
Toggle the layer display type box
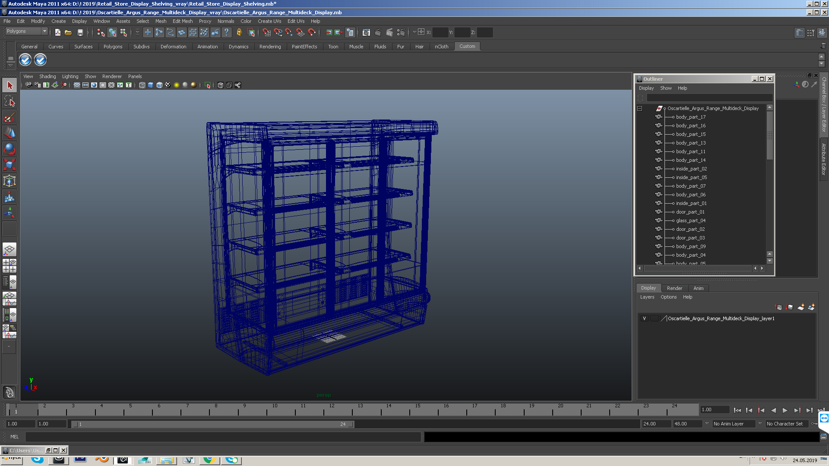coord(654,318)
